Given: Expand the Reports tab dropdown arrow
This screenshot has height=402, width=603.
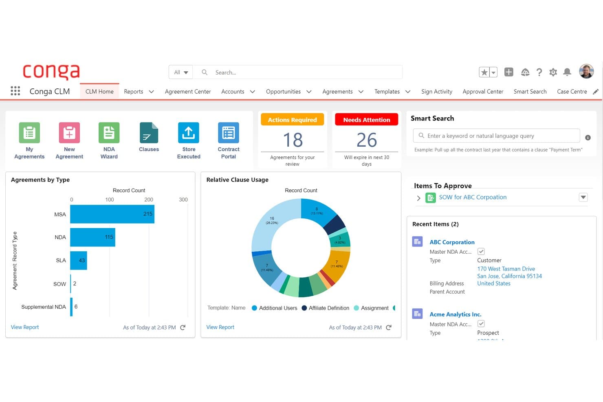Looking at the screenshot, I should pyautogui.click(x=151, y=92).
